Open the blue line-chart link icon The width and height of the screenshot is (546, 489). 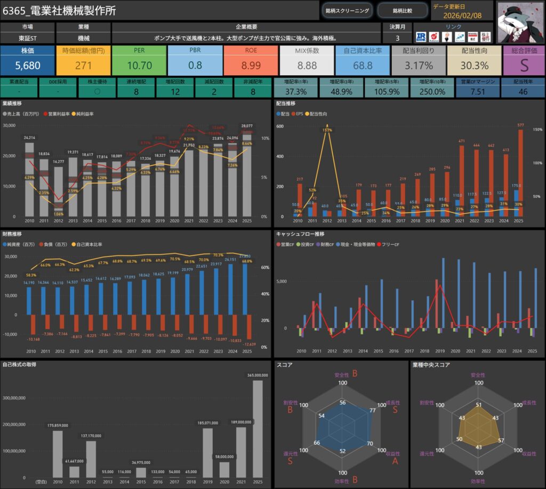(x=459, y=37)
